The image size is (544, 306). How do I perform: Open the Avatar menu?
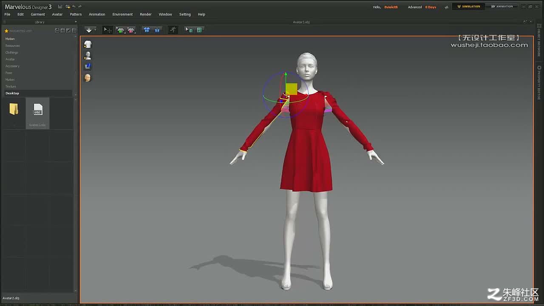point(57,14)
